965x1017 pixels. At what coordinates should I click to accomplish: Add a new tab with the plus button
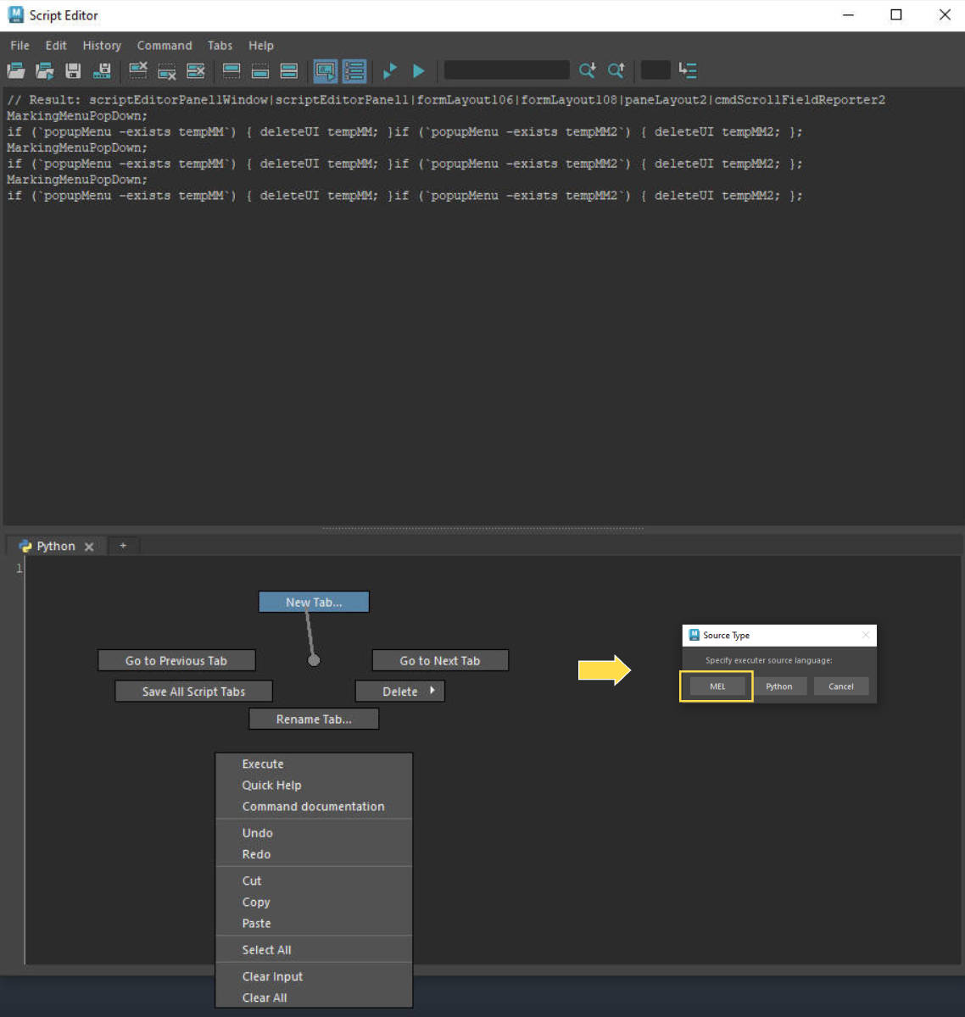click(x=123, y=546)
